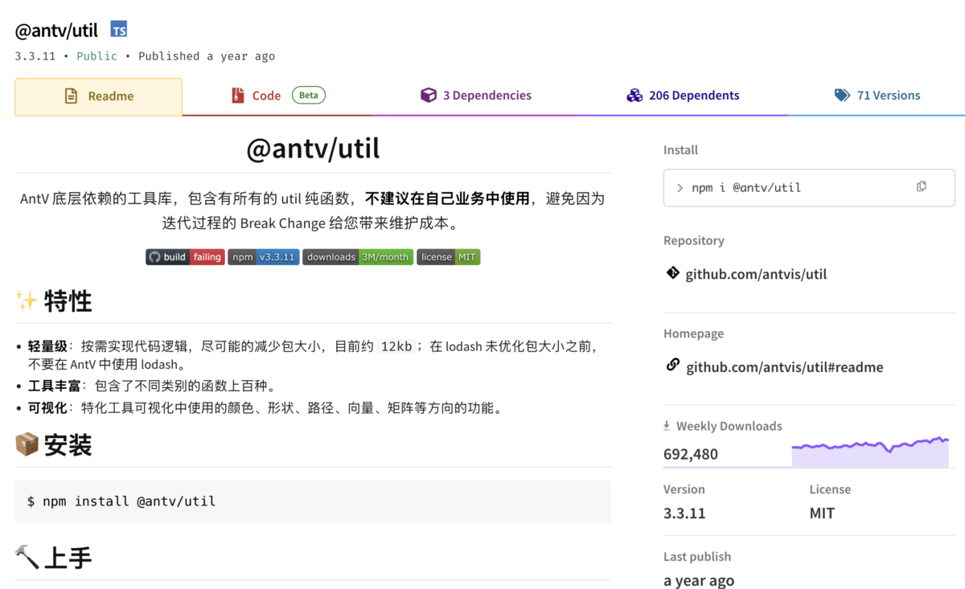This screenshot has width=965, height=589.
Task: Click the Code tab file icon
Action: click(237, 96)
